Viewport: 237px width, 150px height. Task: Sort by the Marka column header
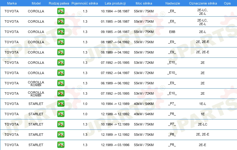[x=12, y=3]
